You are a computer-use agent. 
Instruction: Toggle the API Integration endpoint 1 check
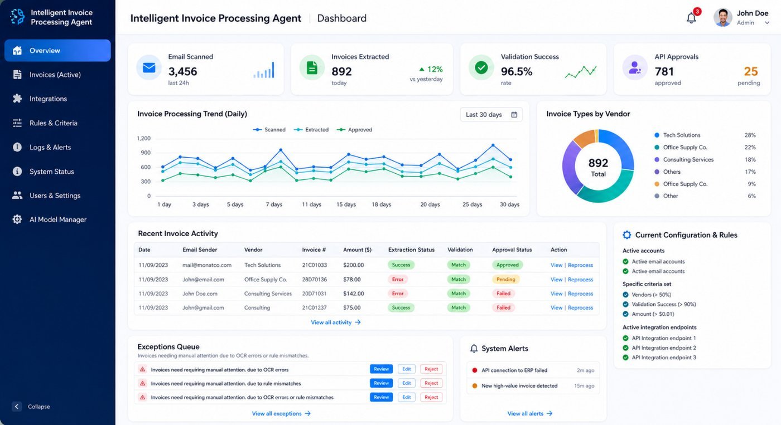[625, 338]
